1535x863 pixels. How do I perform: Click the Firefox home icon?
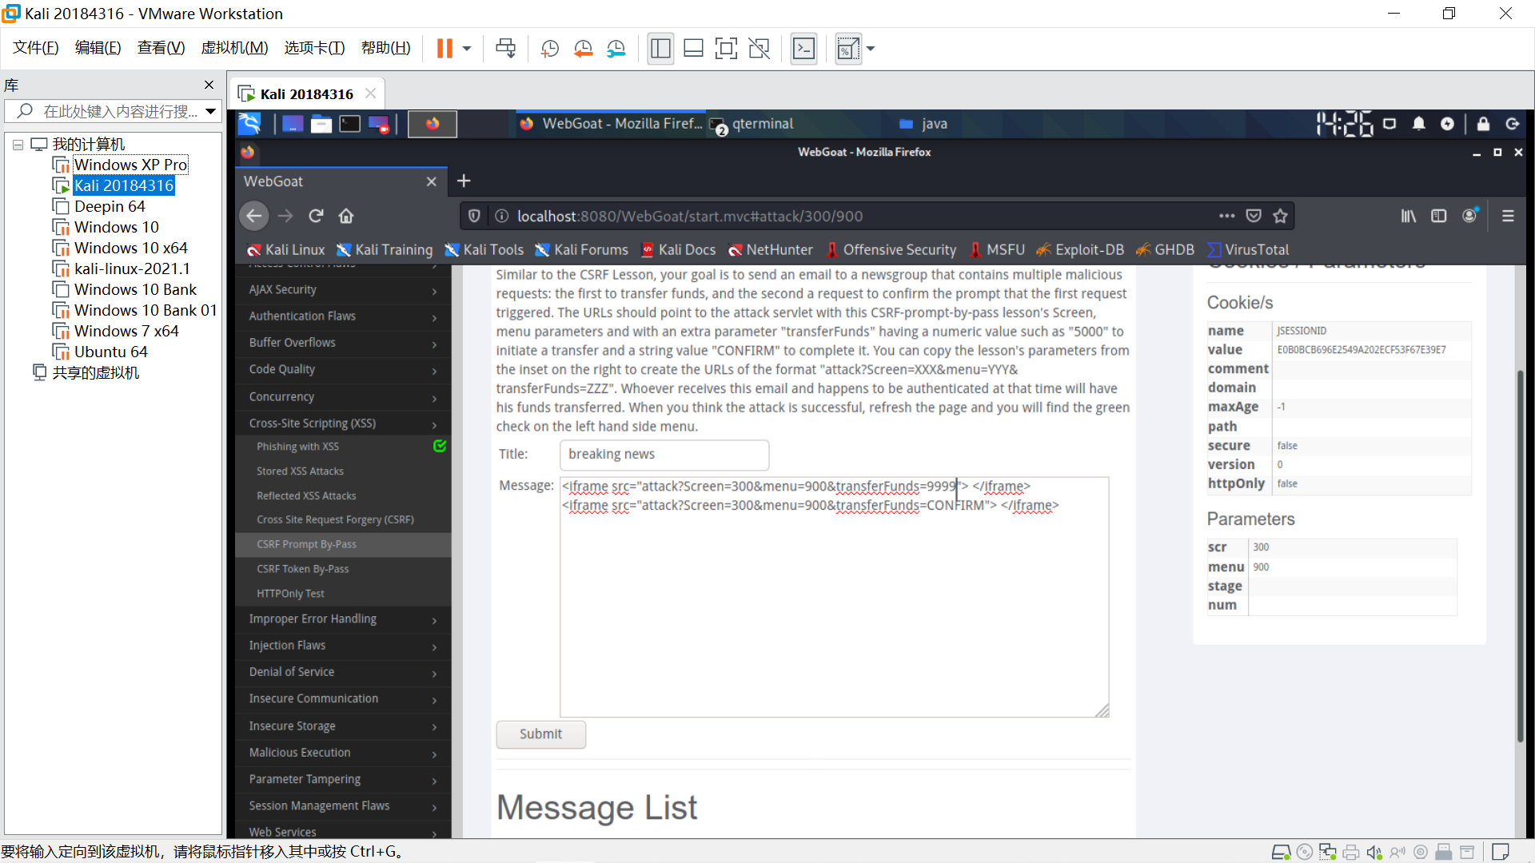click(x=346, y=216)
